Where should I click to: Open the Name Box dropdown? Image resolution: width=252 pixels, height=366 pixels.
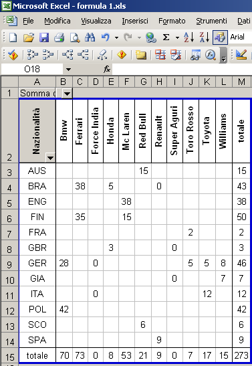tap(68, 70)
